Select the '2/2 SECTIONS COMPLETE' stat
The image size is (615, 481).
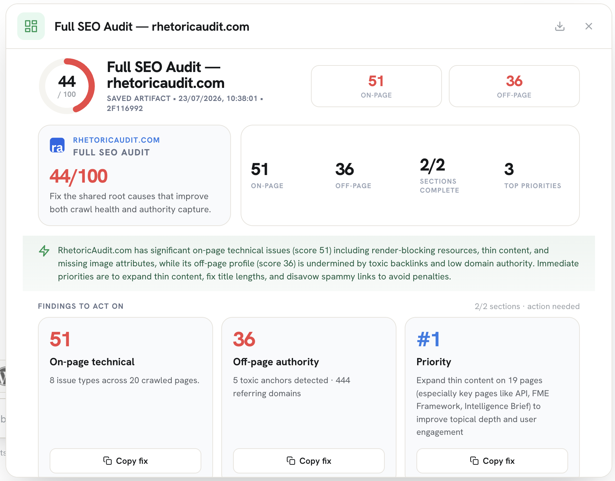(x=440, y=175)
